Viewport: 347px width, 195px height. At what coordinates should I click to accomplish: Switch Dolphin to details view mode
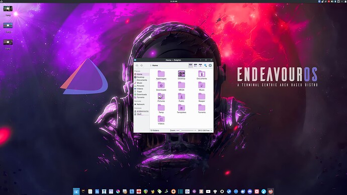tap(200, 65)
